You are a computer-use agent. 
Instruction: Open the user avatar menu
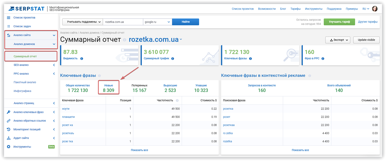tap(375, 9)
